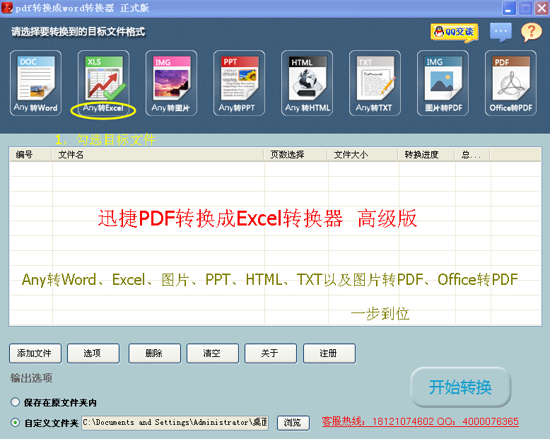550x439 pixels.
Task: Choose the Any转Excel XLS format icon
Action: point(103,83)
